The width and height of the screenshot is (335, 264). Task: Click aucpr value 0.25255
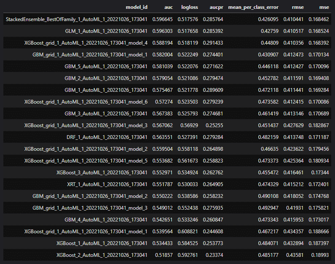(214, 125)
